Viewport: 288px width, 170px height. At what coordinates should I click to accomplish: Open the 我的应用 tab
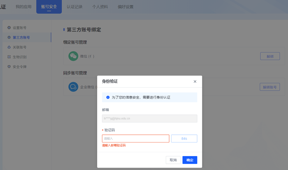click(x=23, y=7)
